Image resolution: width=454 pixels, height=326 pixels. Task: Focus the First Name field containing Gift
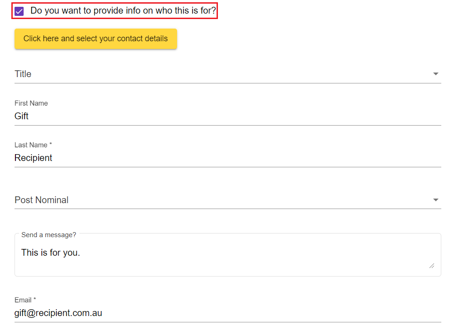tap(227, 116)
